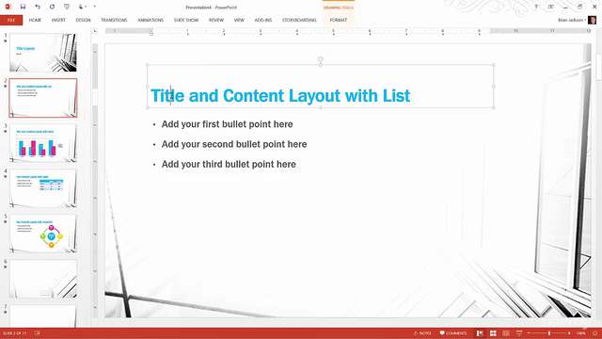Image resolution: width=602 pixels, height=339 pixels.
Task: Open Drawing Tools FORMAT tab
Action: [x=339, y=20]
